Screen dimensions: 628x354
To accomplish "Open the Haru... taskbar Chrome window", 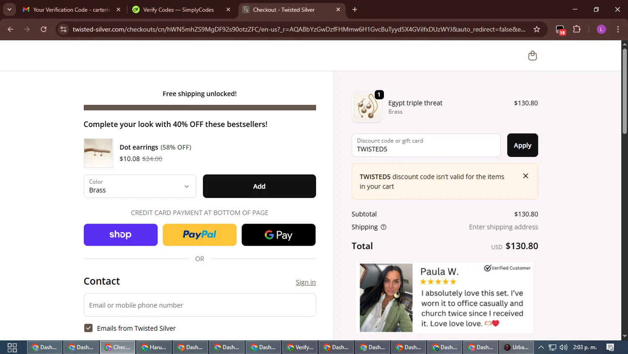I will (x=154, y=347).
